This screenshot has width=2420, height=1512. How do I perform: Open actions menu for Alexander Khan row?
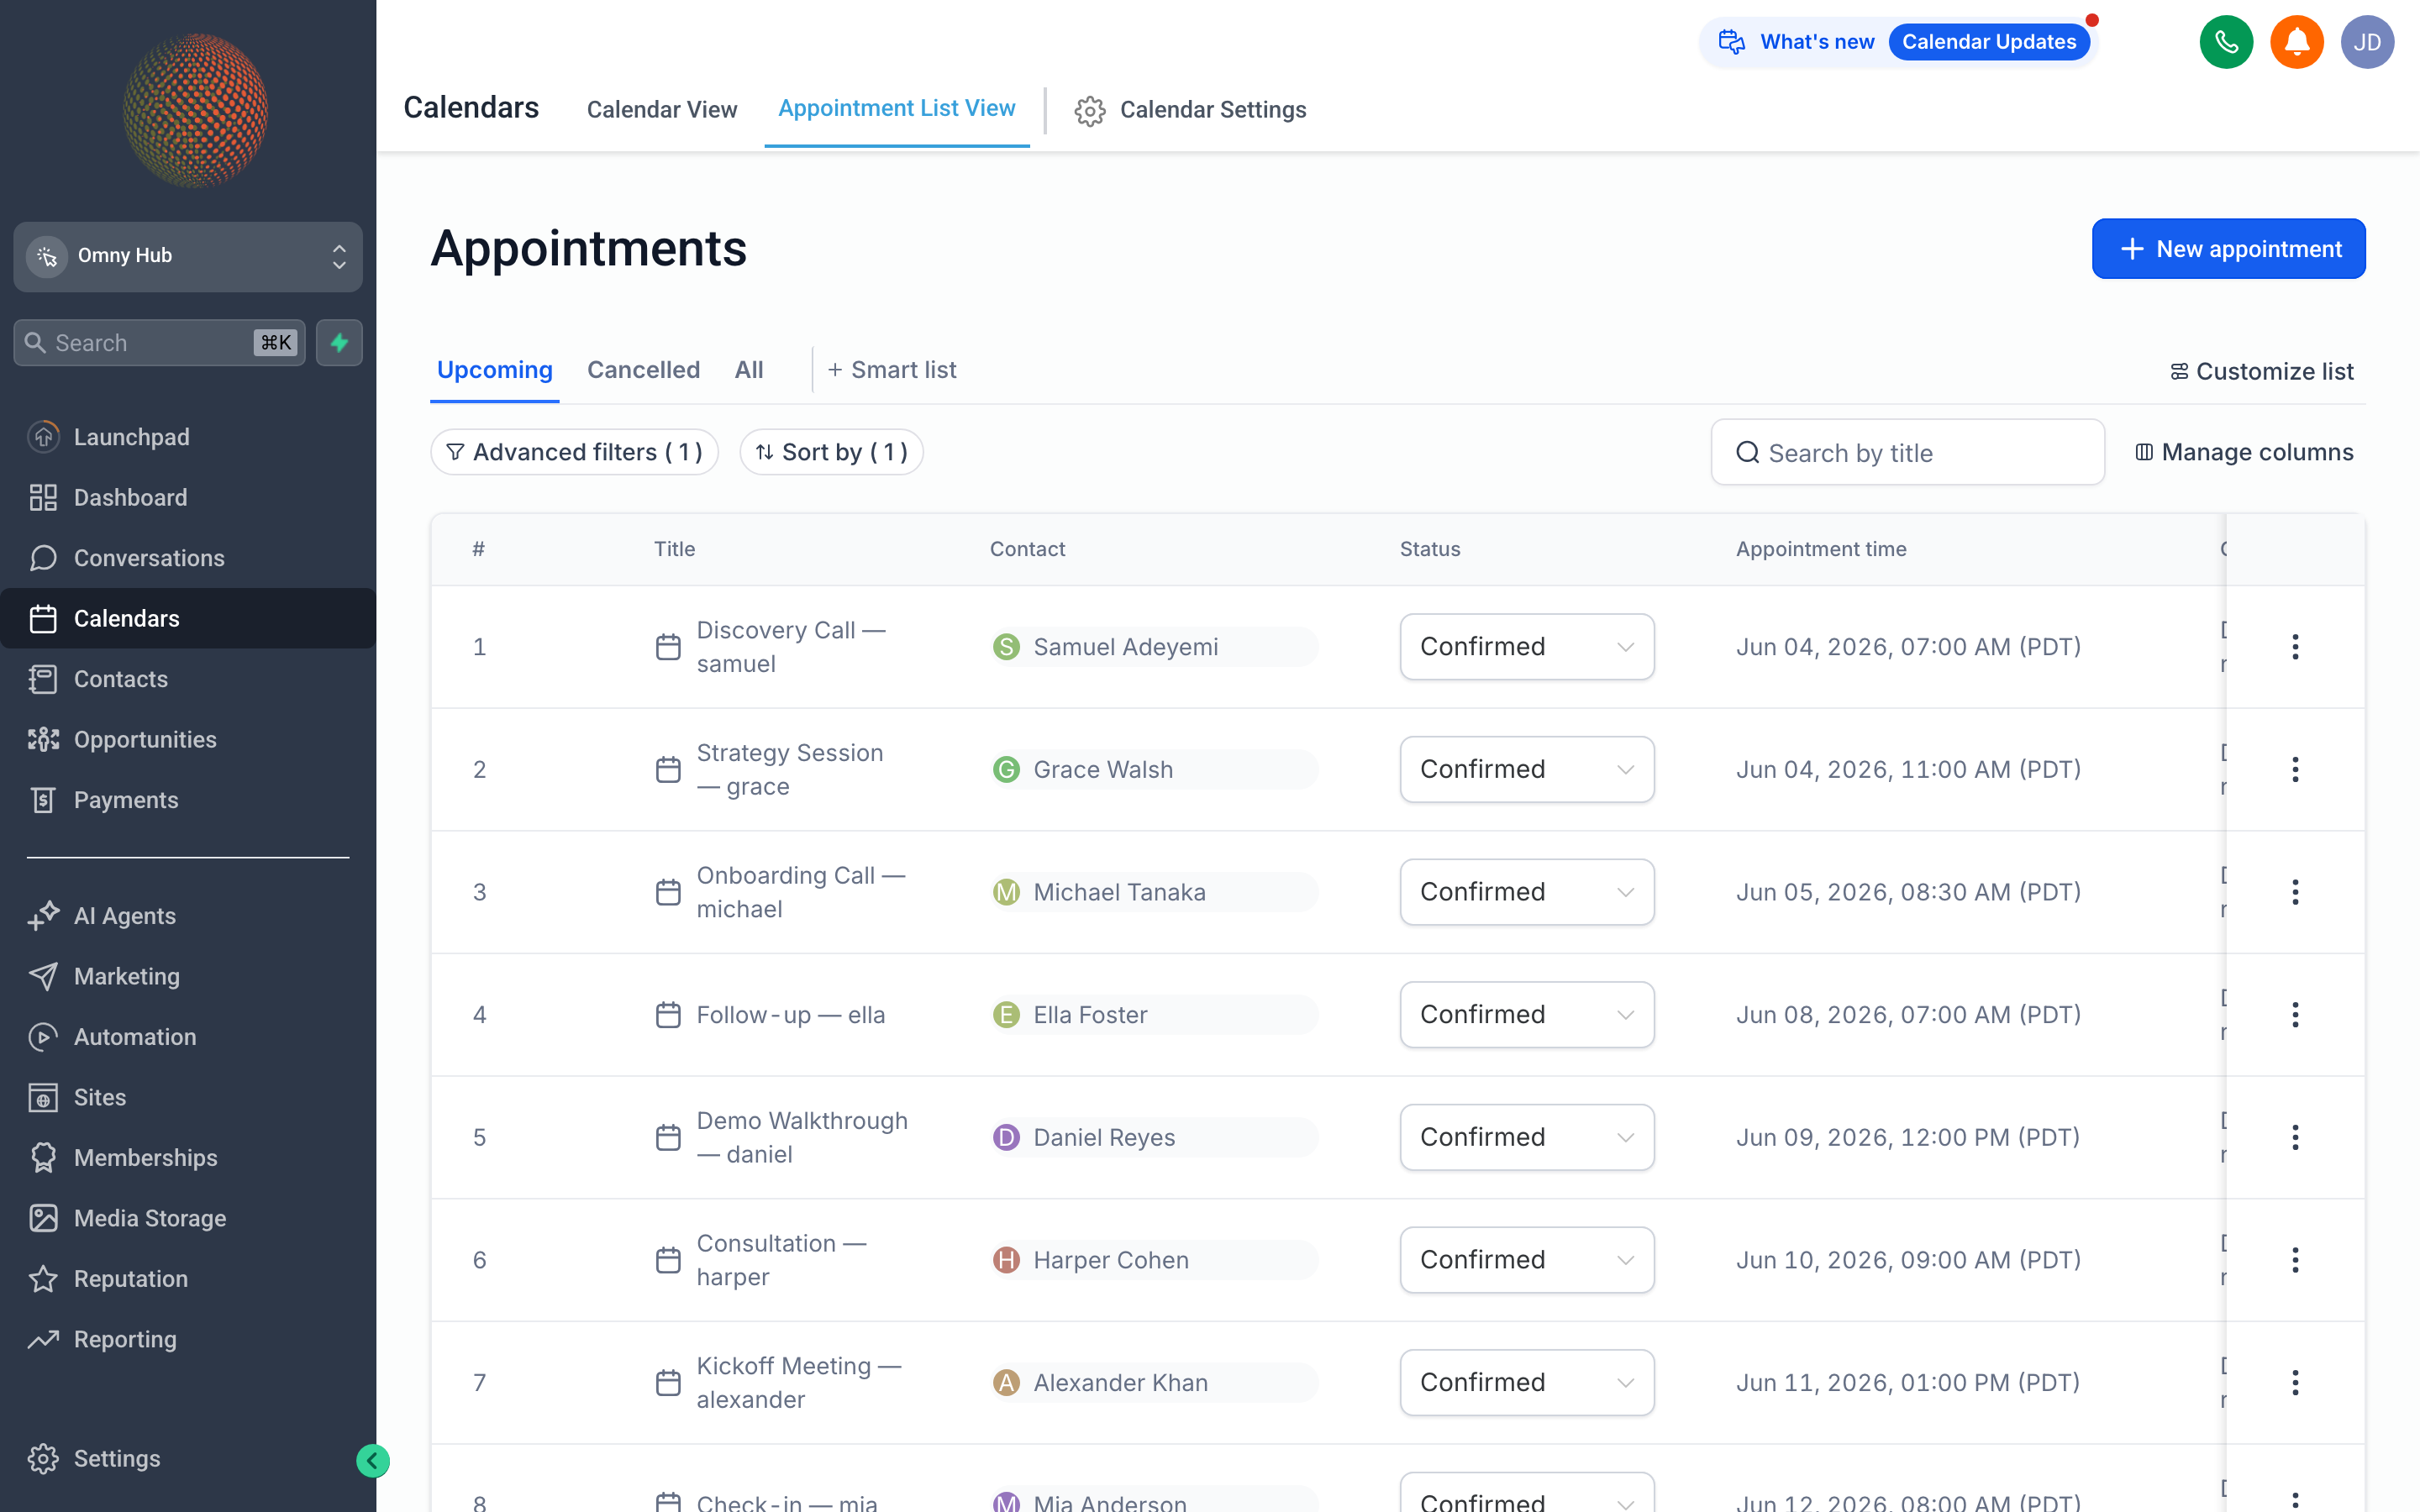tap(2295, 1383)
